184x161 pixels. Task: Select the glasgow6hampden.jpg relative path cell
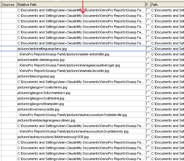(x=41, y=104)
